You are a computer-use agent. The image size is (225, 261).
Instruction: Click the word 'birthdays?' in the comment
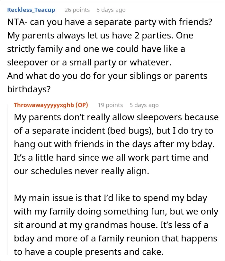pyautogui.click(x=29, y=89)
